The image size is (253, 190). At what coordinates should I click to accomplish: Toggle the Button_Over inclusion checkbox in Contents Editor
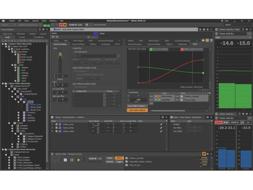57,124
